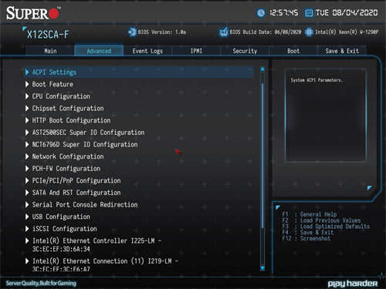The width and height of the screenshot is (386, 289).
Task: Click the clock icon beside the time
Action: tap(261, 13)
